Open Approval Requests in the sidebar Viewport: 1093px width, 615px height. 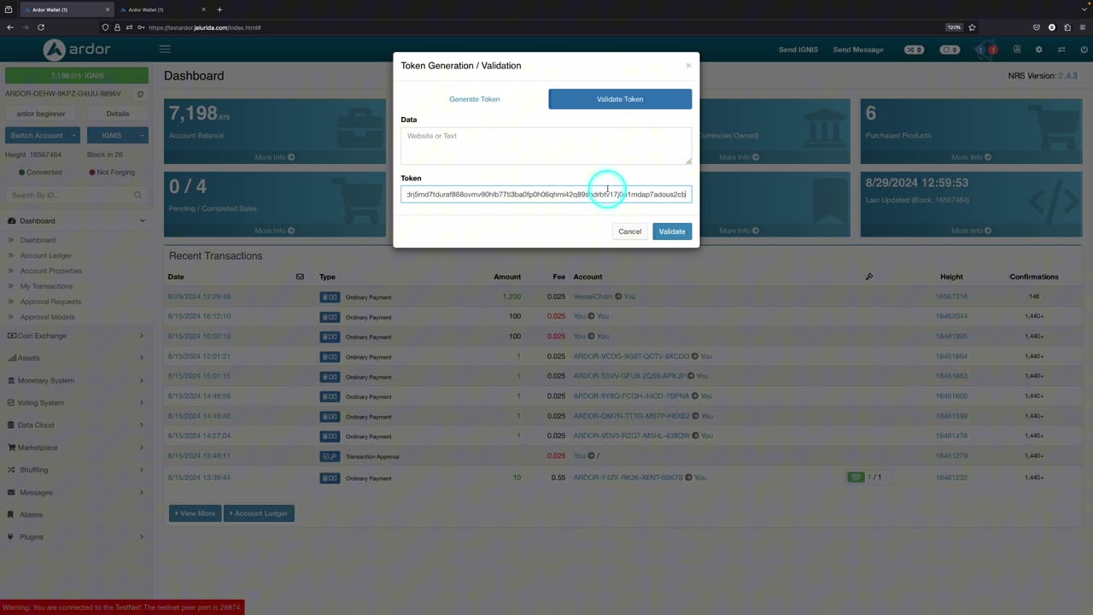[50, 302]
